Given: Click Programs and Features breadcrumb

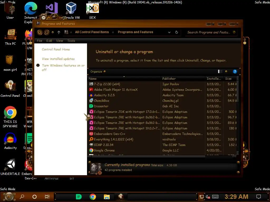Looking at the screenshot, I should (x=135, y=32).
